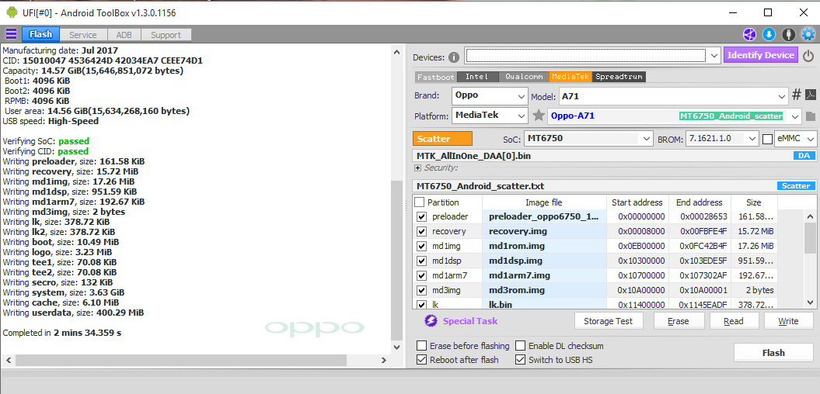Click the Storage Test button
The width and height of the screenshot is (820, 394).
click(x=609, y=321)
